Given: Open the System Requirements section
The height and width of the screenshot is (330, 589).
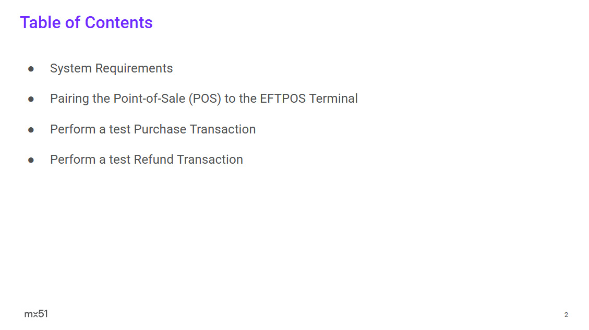Looking at the screenshot, I should (111, 68).
